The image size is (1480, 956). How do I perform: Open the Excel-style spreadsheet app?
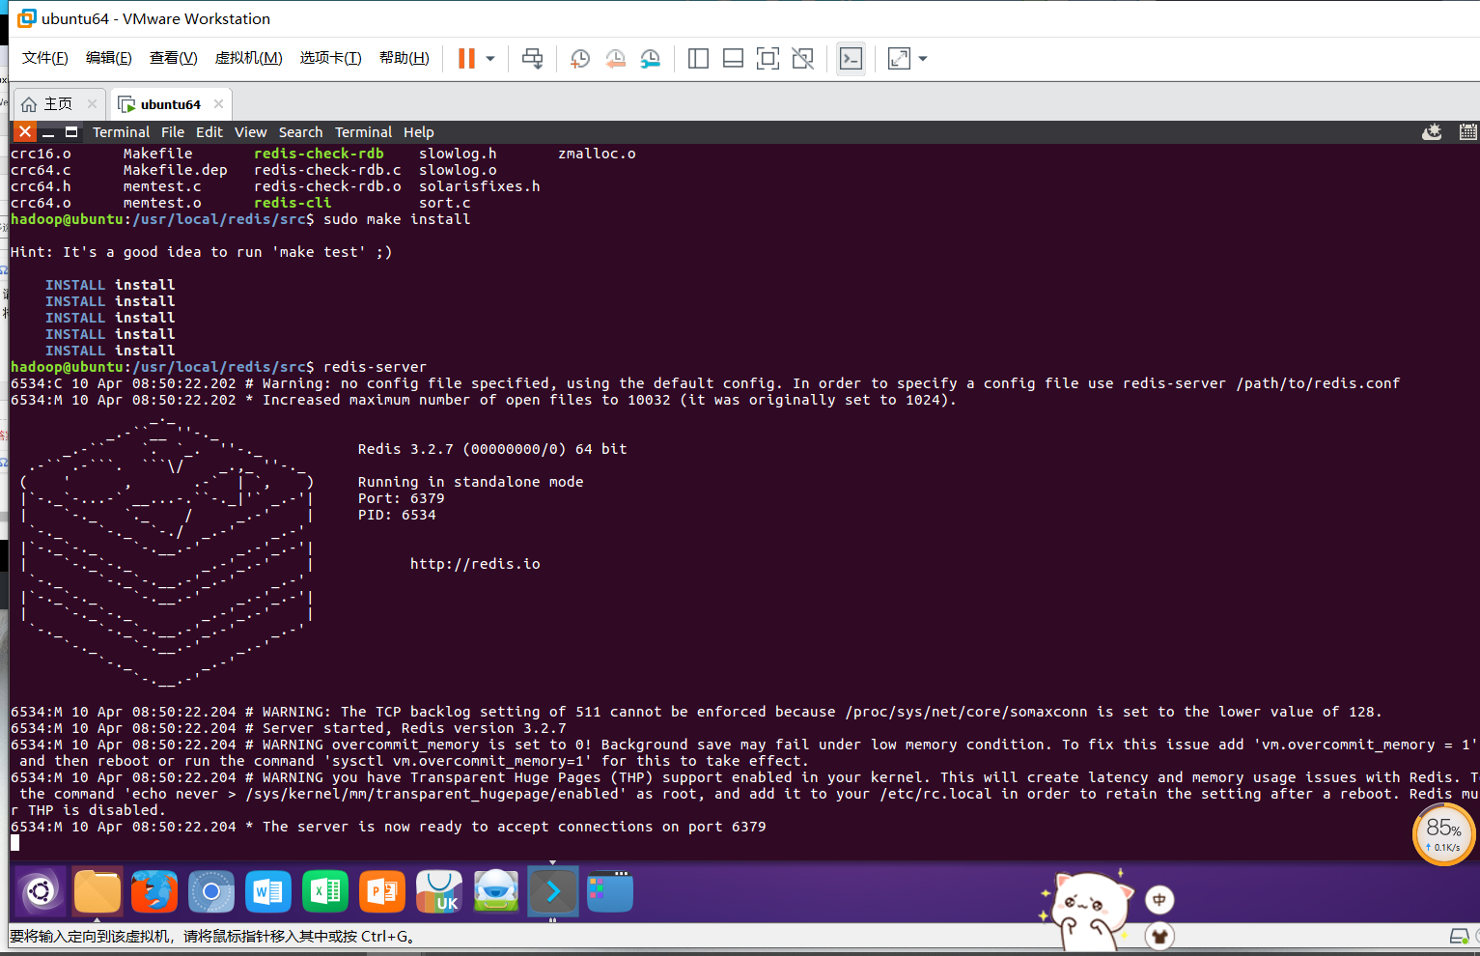point(325,891)
